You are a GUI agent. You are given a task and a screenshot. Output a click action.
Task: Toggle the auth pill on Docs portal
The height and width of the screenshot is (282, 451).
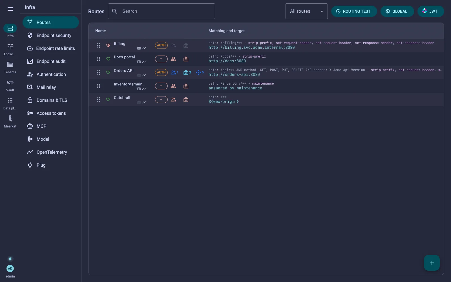point(161,59)
